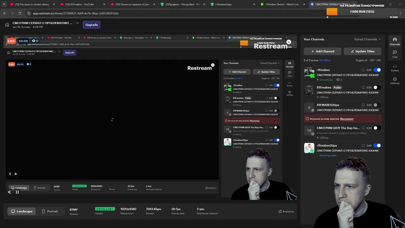Select the Channels tab in right sidebar
Image resolution: width=405 pixels, height=228 pixels.
(395, 41)
